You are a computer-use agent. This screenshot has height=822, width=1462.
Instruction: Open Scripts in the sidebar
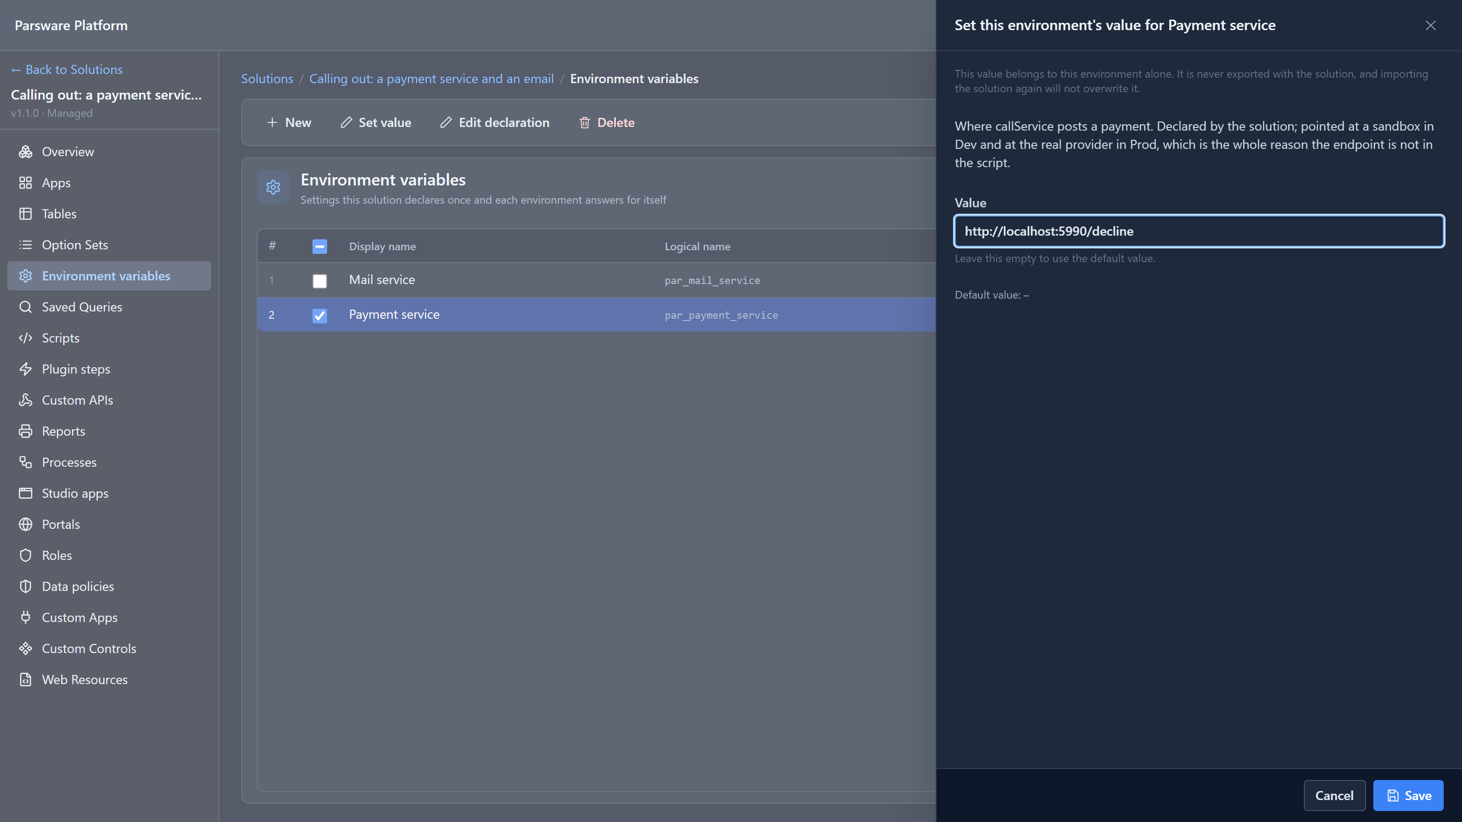tap(109, 338)
